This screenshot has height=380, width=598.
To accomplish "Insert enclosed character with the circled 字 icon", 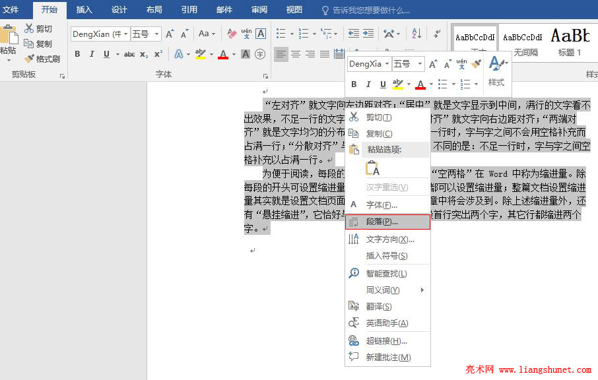I will pos(260,54).
